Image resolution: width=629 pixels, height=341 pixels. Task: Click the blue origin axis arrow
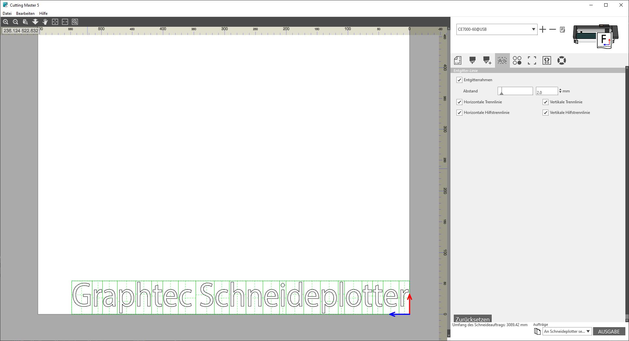coord(399,314)
